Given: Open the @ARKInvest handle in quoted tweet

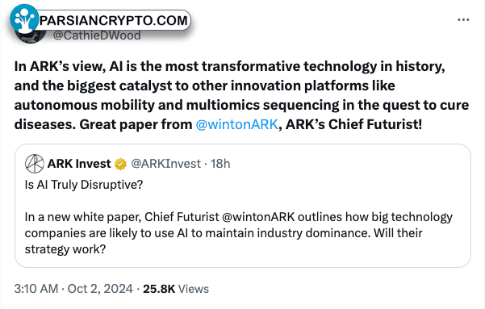Looking at the screenshot, I should coord(166,164).
